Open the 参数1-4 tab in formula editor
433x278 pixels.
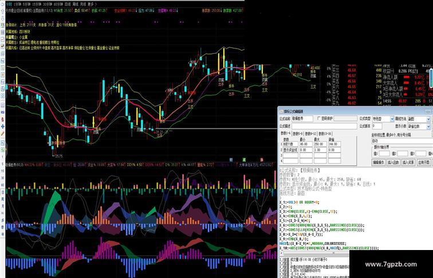point(286,133)
